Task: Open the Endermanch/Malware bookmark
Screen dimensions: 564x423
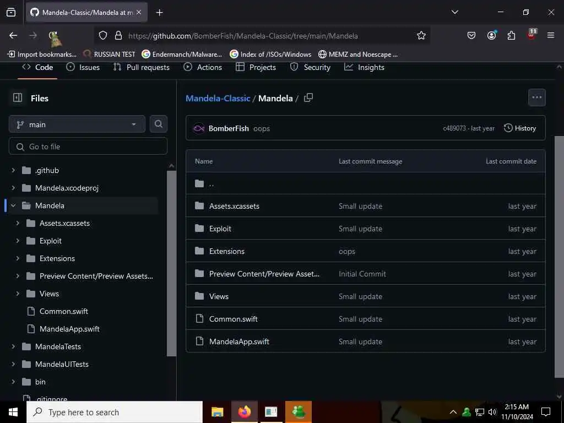Action: tap(182, 55)
